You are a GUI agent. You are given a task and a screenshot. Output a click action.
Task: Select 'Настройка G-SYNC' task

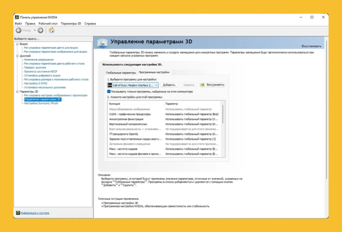coord(36,83)
